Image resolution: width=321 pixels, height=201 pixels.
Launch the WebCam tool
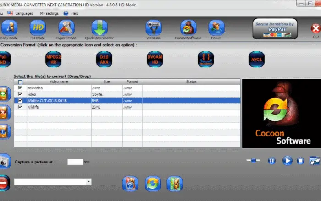pyautogui.click(x=154, y=27)
